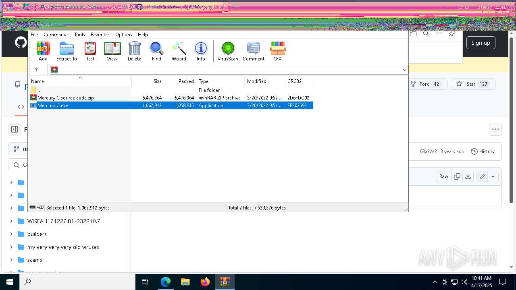Download the raw file icon
Image resolution: width=516 pixels, height=290 pixels.
click(x=468, y=176)
